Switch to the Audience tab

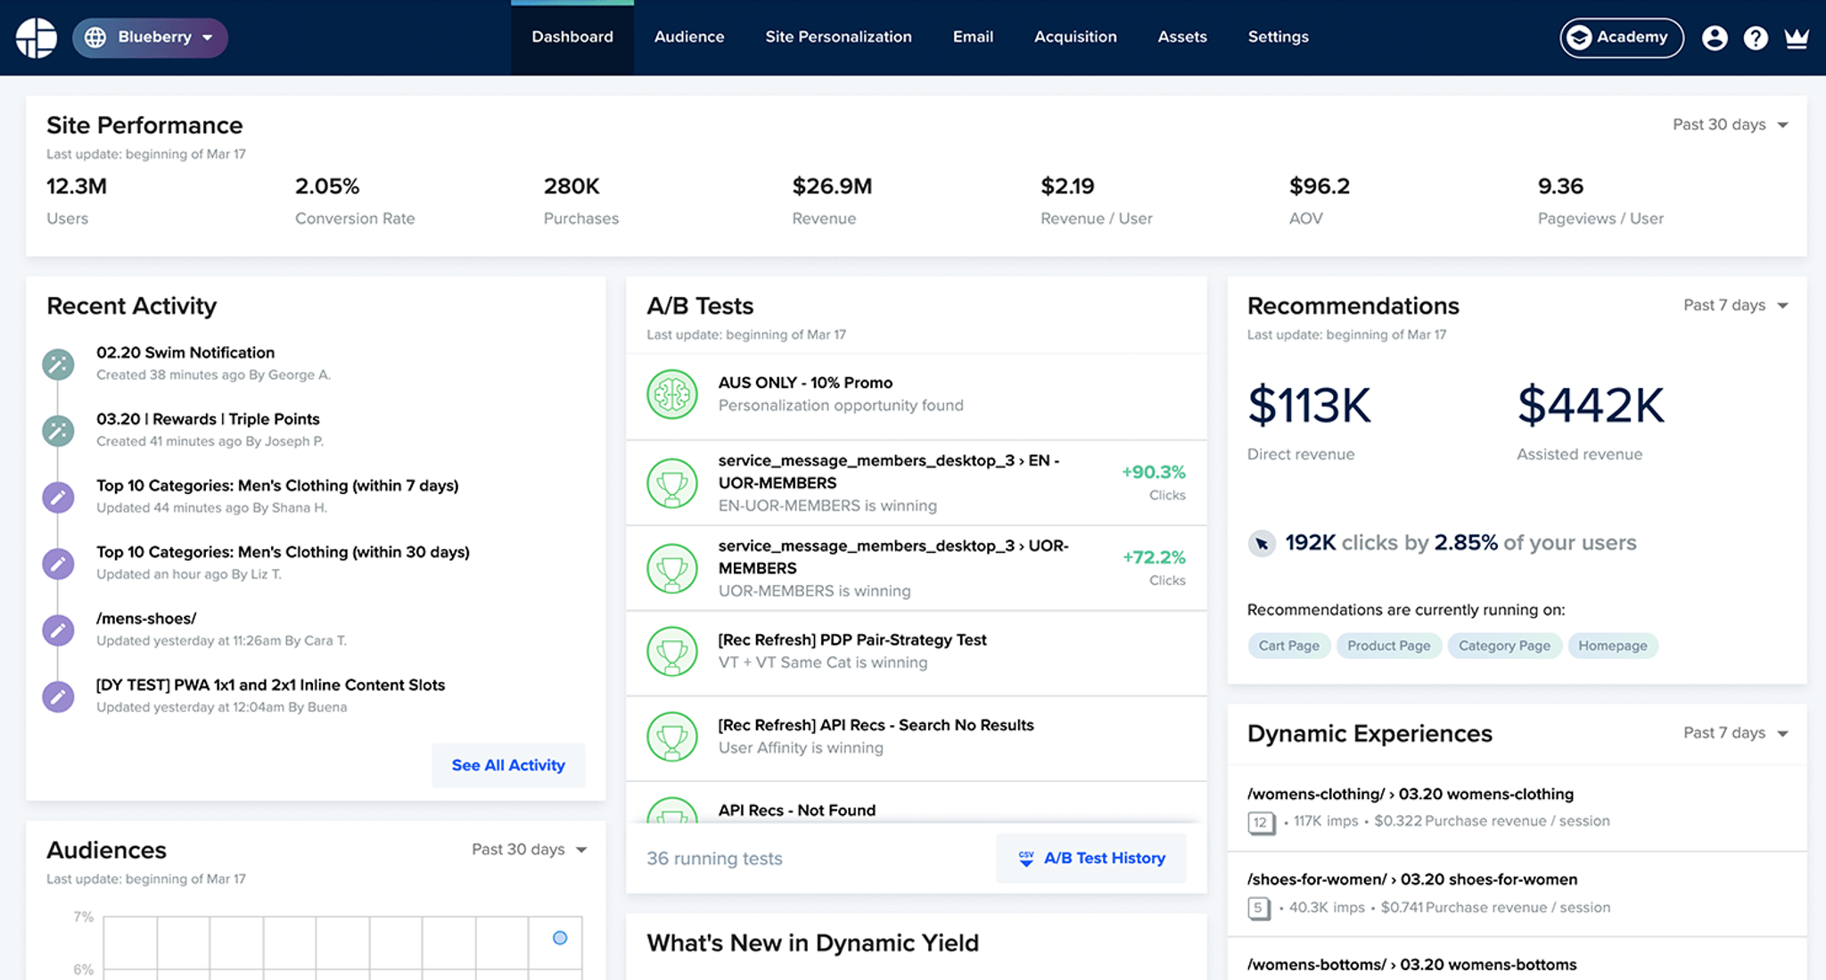688,37
